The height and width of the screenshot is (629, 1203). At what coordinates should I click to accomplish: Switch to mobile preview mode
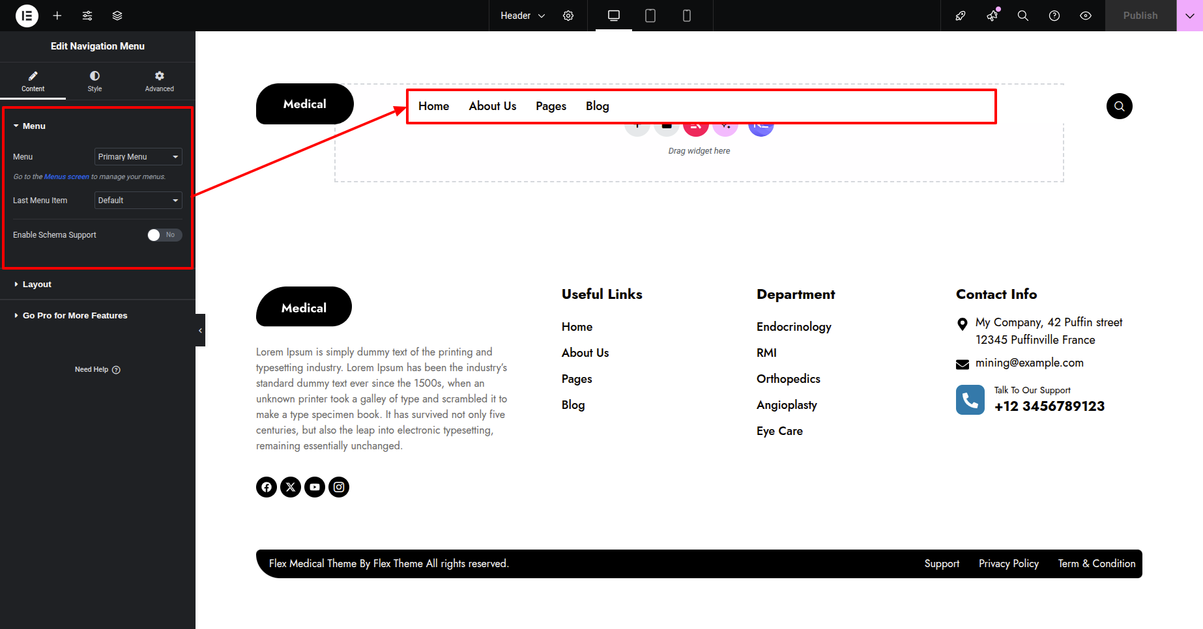coord(687,16)
